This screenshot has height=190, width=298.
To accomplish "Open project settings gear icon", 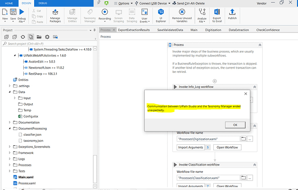I will pos(47,37).
